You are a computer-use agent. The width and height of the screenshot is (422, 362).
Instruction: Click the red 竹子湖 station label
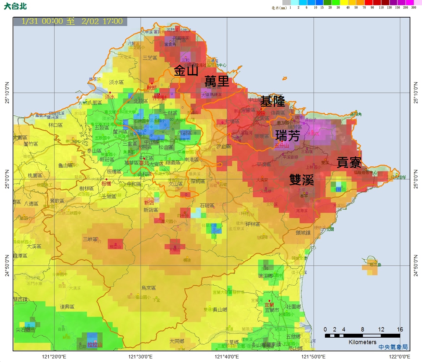[x=159, y=97]
